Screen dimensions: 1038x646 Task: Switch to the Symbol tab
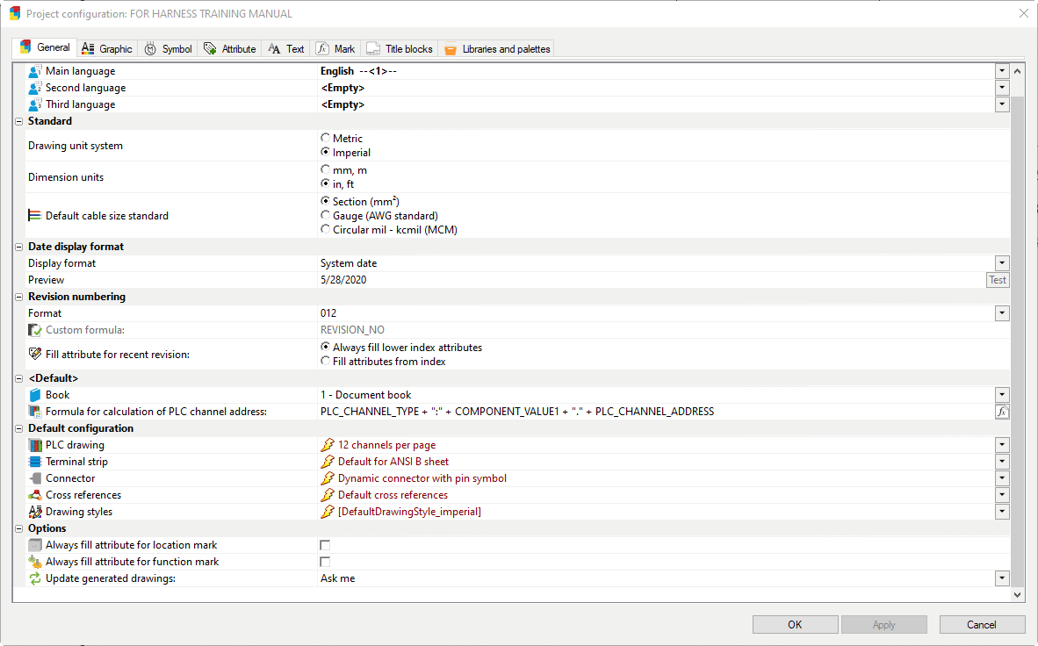click(168, 49)
